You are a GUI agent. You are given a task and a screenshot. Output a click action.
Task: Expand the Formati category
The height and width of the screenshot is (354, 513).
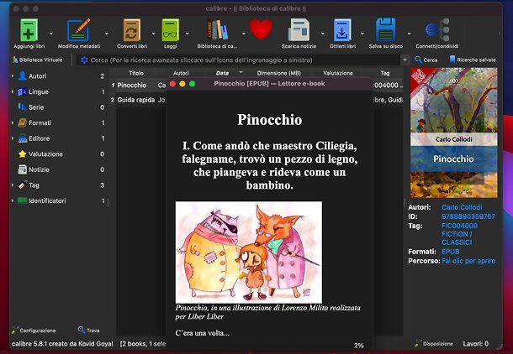click(13, 122)
